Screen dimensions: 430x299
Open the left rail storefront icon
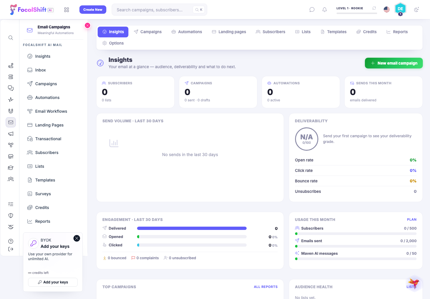click(x=11, y=156)
